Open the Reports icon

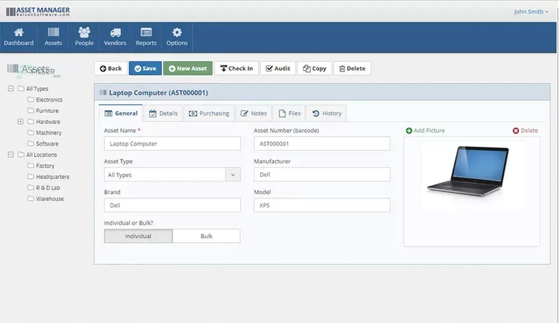[146, 33]
